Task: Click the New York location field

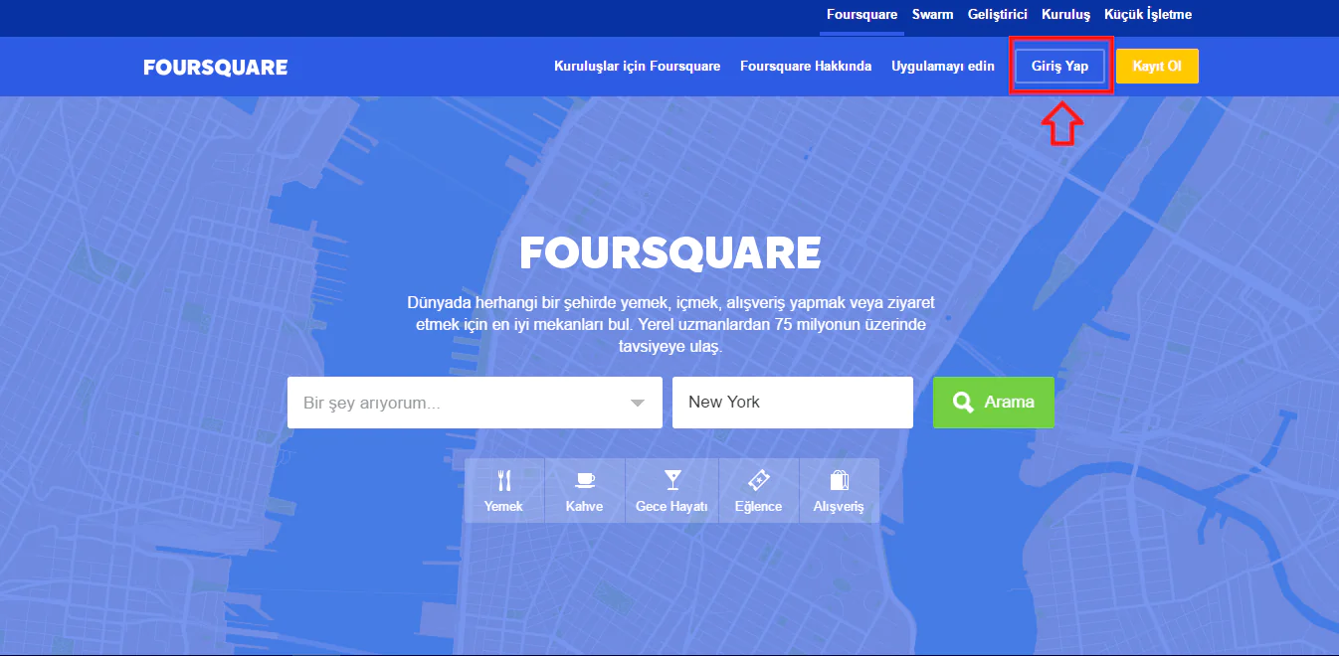Action: tap(793, 403)
